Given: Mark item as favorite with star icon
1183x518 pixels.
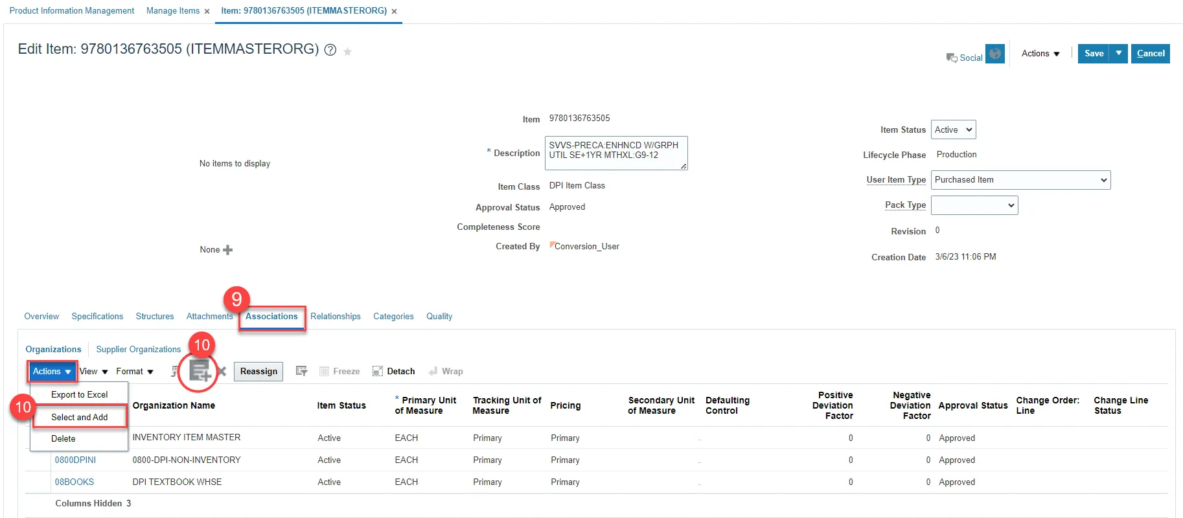Looking at the screenshot, I should click(348, 52).
